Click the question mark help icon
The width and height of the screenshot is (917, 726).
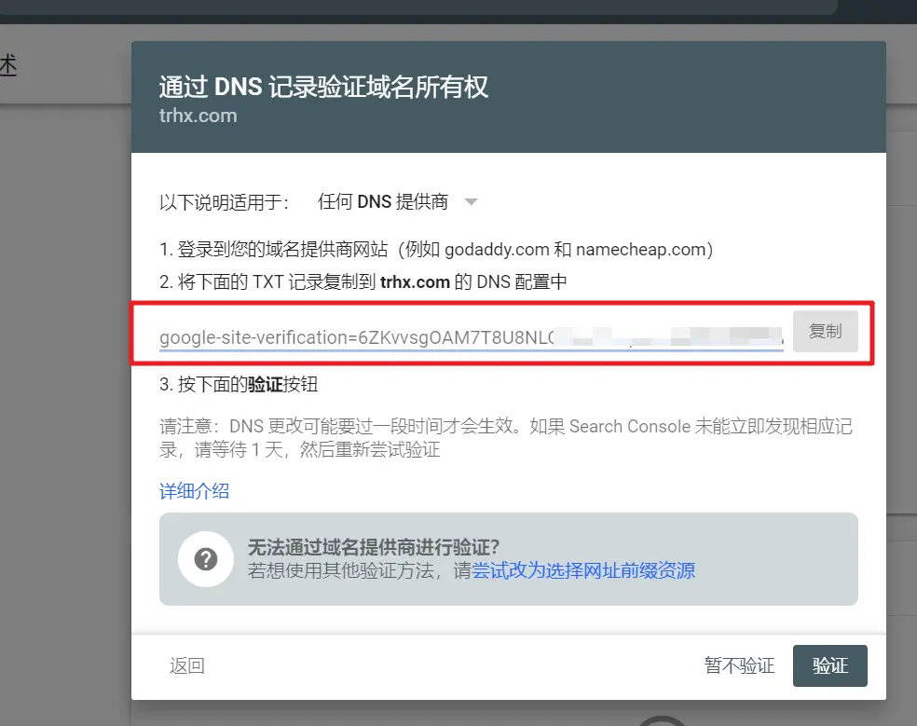[206, 558]
